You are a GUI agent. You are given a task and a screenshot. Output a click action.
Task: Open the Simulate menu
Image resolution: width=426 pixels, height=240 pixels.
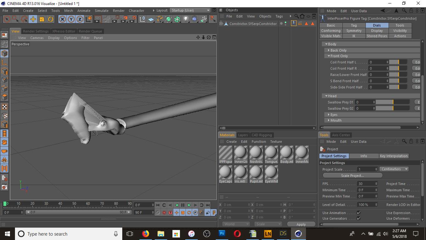point(101,11)
